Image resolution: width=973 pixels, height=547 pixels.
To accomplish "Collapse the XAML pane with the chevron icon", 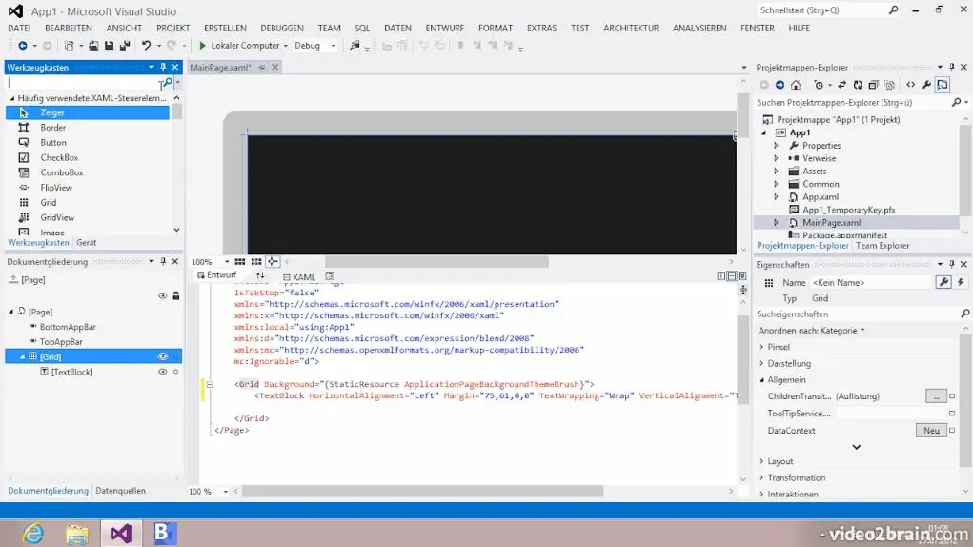I will (742, 276).
